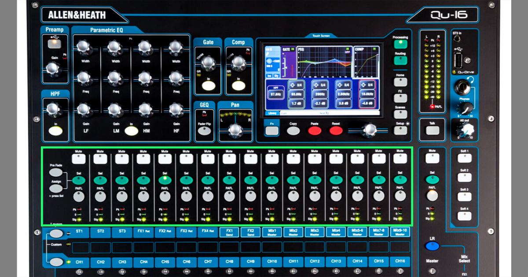Adjust the Pan knob
Image resolution: width=528 pixels, height=277 pixels.
[235, 129]
